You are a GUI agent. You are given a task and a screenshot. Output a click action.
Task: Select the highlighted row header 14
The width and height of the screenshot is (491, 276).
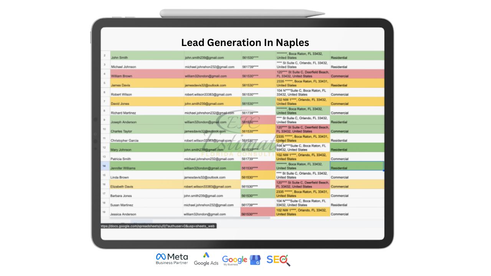pyautogui.click(x=105, y=166)
